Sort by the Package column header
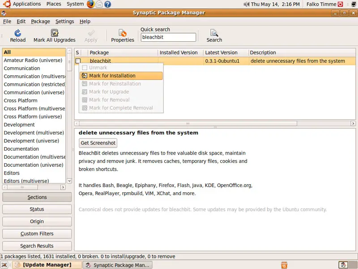This screenshot has height=269, width=358. tap(123, 52)
